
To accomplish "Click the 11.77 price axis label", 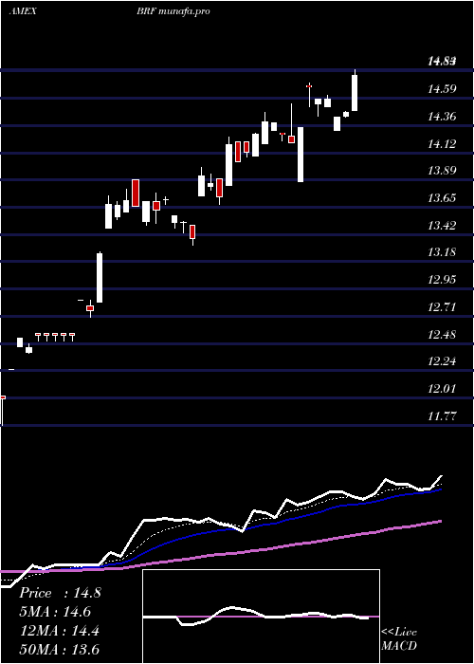I will [443, 415].
